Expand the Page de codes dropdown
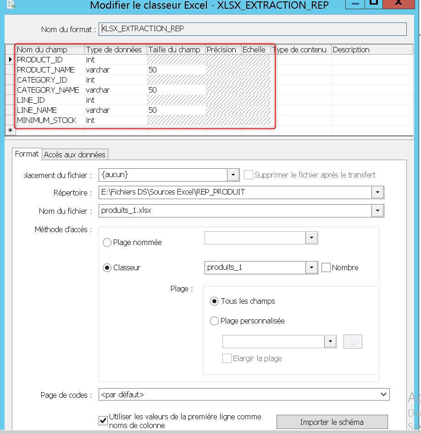421x434 pixels. click(383, 395)
